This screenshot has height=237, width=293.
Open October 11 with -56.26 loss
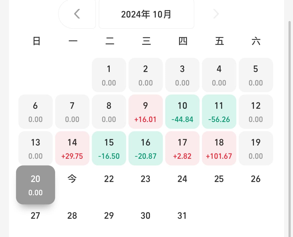pyautogui.click(x=219, y=112)
